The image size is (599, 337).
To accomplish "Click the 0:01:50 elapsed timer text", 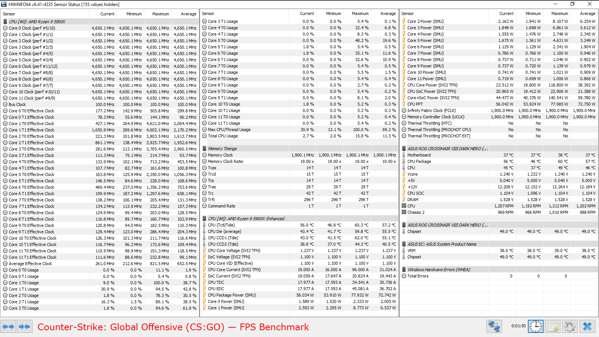I will (519, 326).
